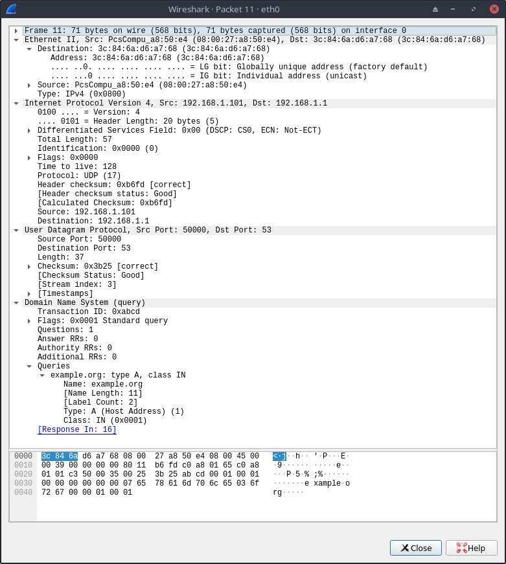Select the IG bit Individual address row
506x564 pixels.
(x=209, y=76)
